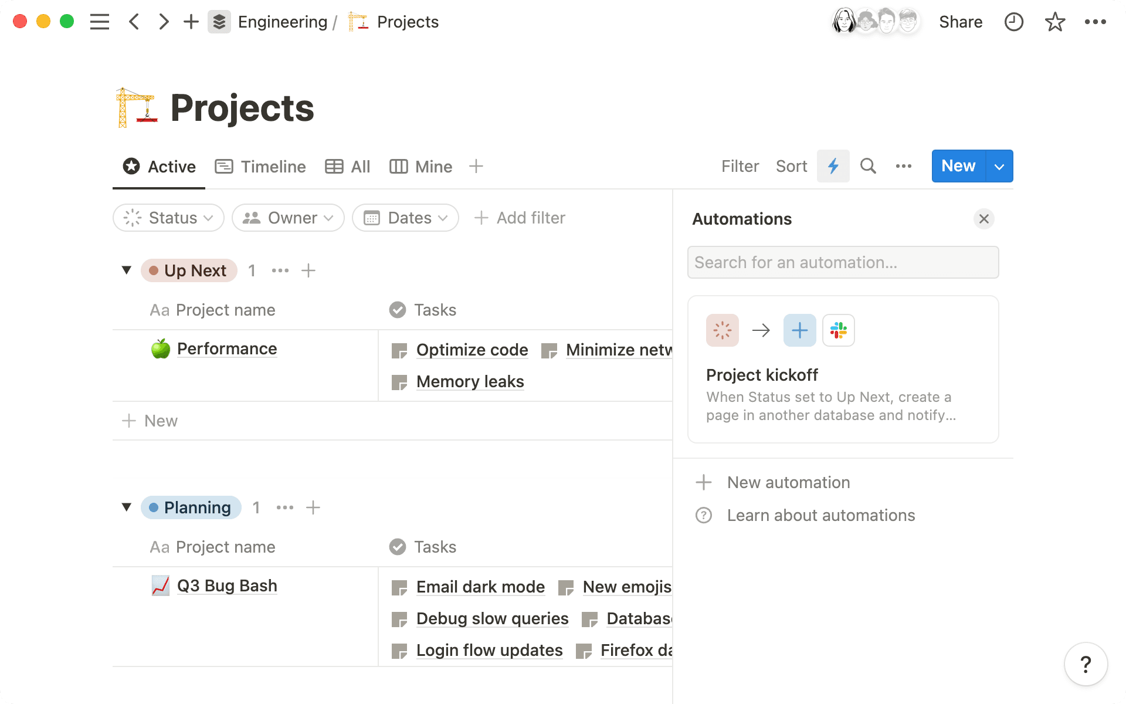1126x704 pixels.
Task: Open the sidebar with the hamburger icon
Action: tap(100, 22)
